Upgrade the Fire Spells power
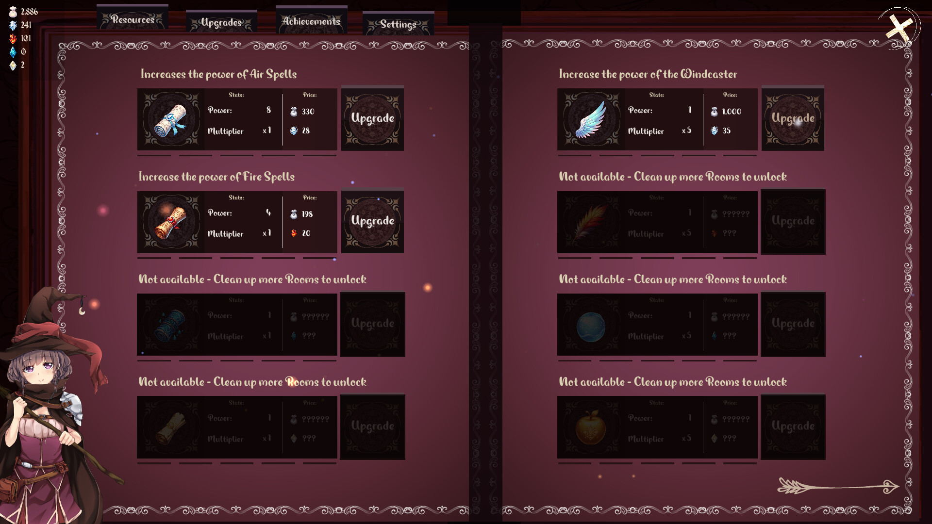The width and height of the screenshot is (932, 524). (372, 221)
